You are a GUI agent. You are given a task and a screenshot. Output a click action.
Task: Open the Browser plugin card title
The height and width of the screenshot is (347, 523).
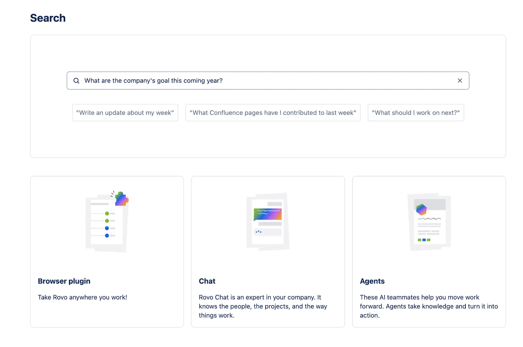click(64, 281)
